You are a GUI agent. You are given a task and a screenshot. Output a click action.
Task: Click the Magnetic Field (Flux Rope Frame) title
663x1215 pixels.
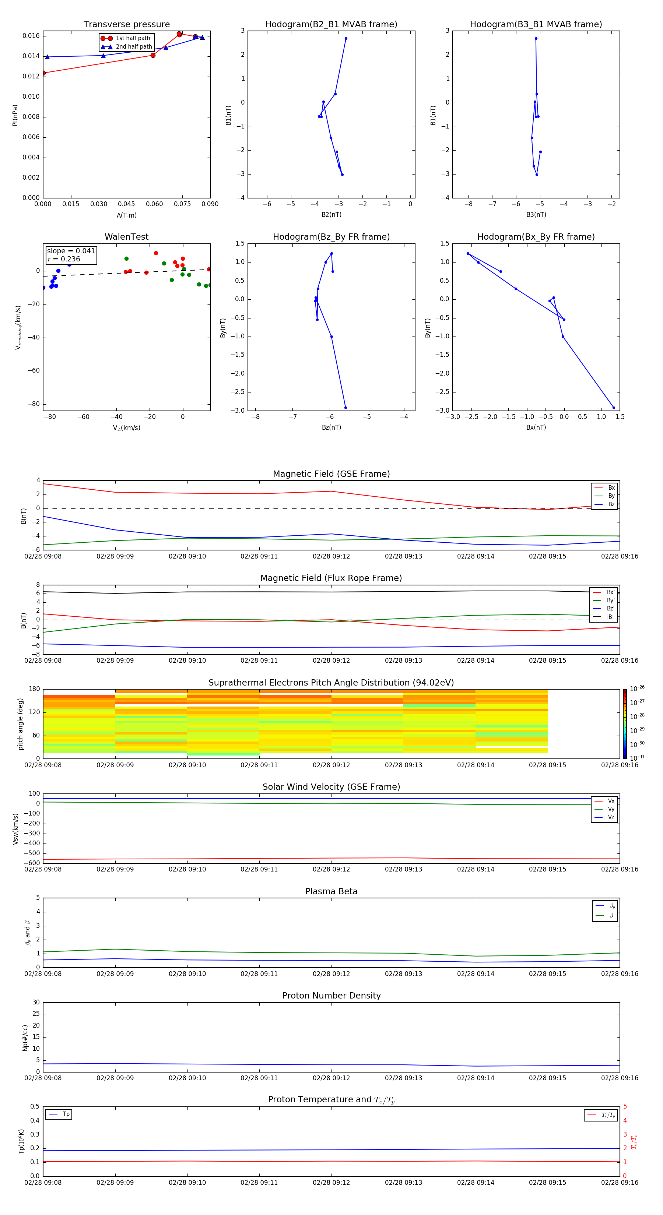[331, 578]
